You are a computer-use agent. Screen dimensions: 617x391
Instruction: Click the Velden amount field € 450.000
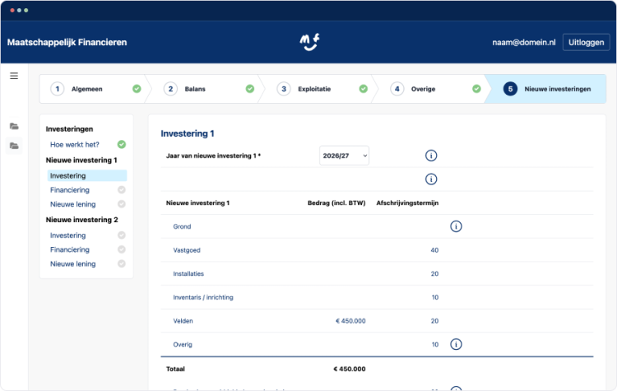[350, 321]
